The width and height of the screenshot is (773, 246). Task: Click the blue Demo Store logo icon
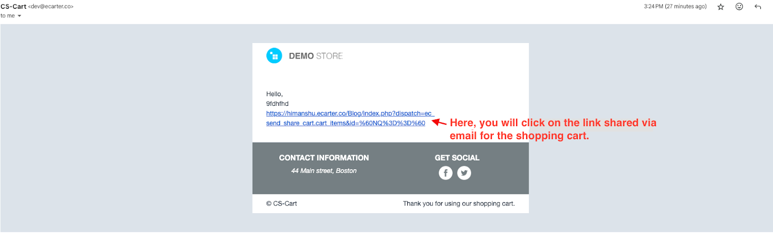click(x=274, y=56)
